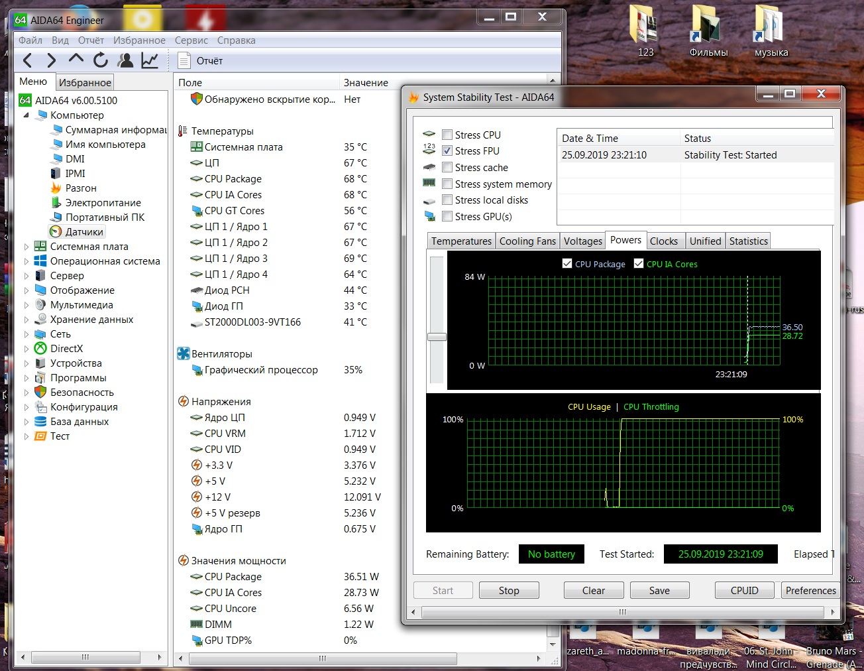Collapse the Компьютер tree node
This screenshot has width=864, height=671.
pyautogui.click(x=27, y=115)
